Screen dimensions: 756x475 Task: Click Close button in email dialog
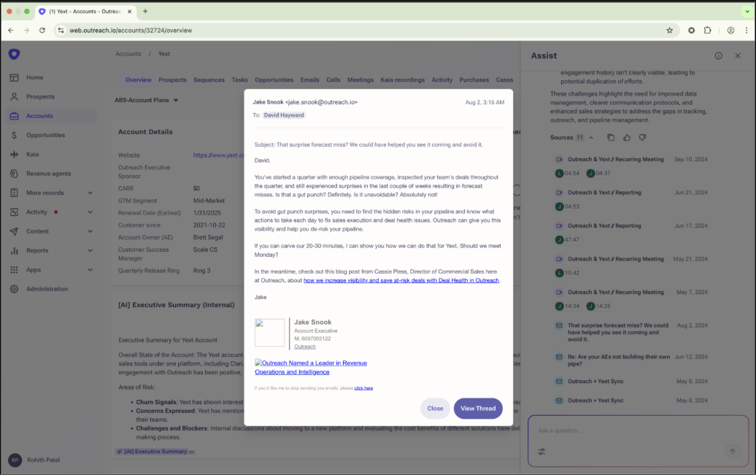435,409
